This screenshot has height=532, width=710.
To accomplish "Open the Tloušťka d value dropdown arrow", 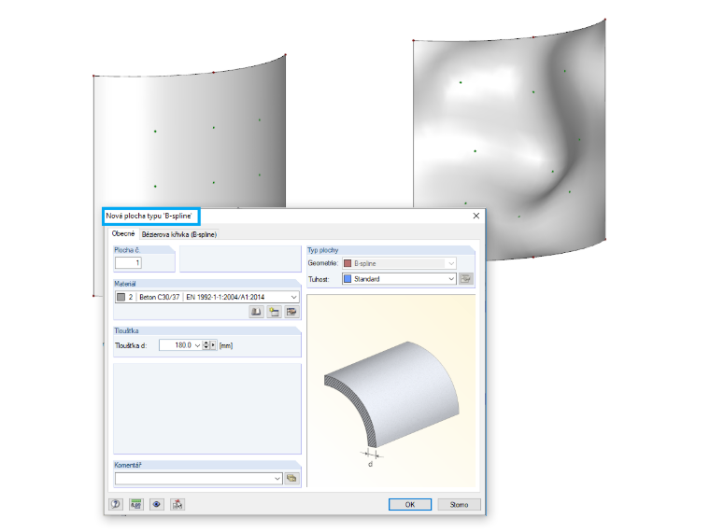I will pos(197,345).
